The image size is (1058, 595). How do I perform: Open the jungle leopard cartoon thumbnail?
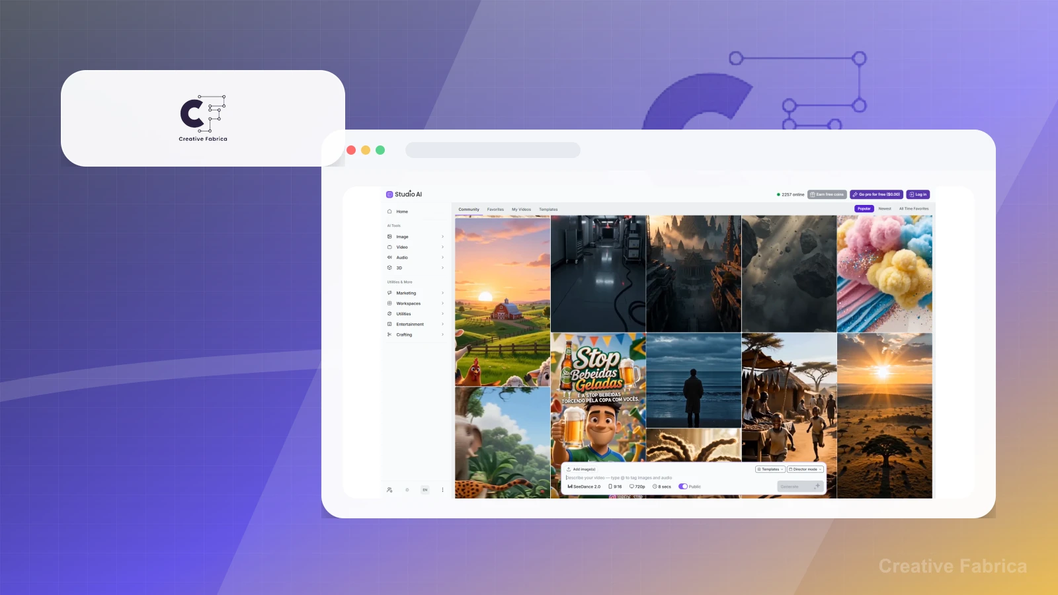[503, 443]
